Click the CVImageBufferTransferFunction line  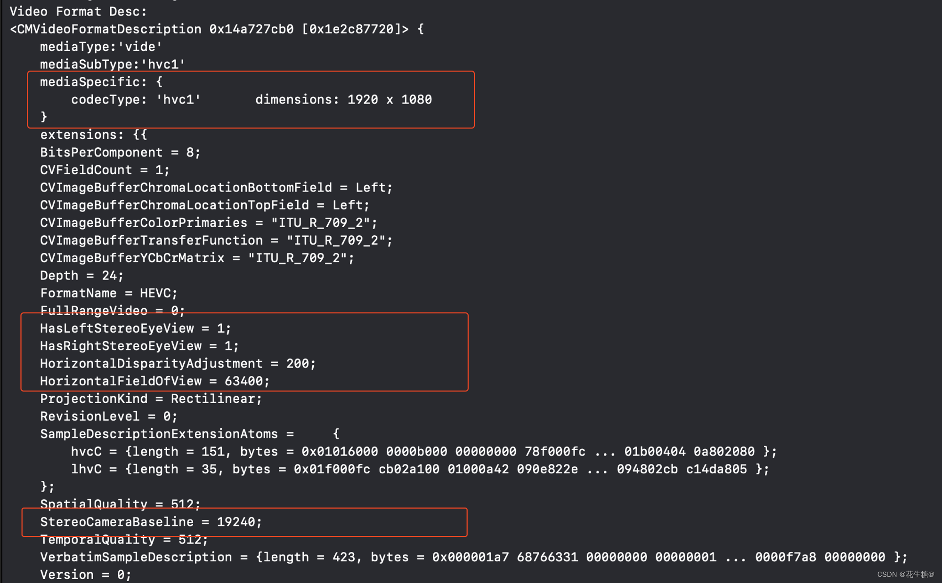(x=216, y=240)
